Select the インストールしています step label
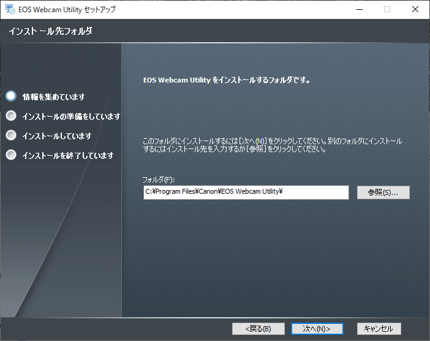Viewport: 430px width, 341px height. pyautogui.click(x=56, y=136)
